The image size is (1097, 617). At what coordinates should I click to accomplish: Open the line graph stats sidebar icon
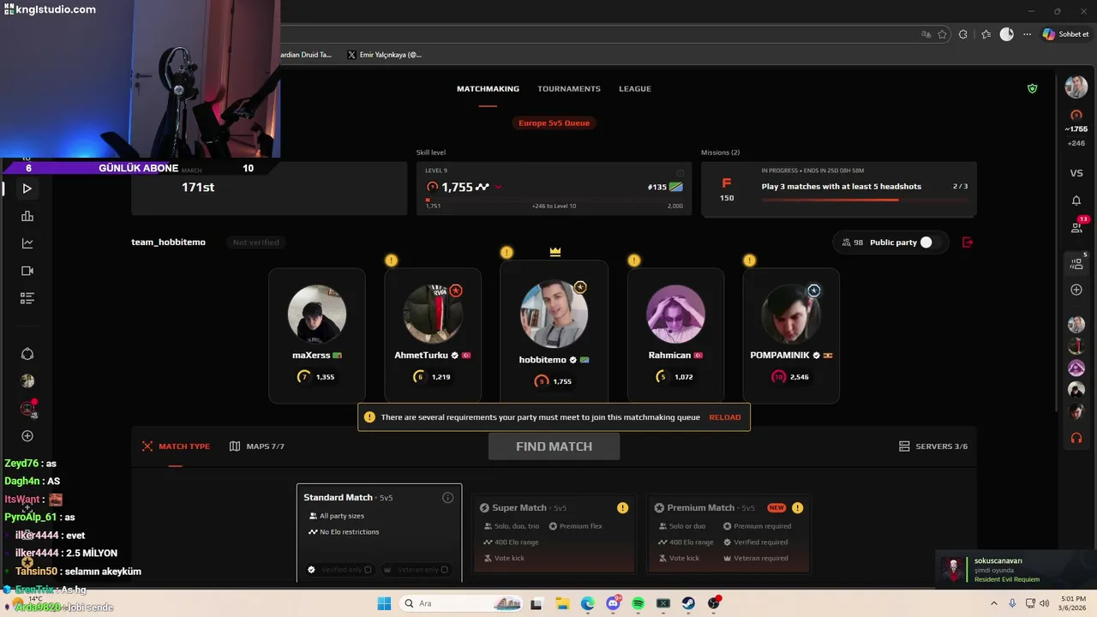pos(27,243)
